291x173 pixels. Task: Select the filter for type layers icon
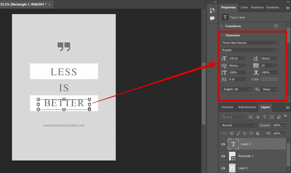pyautogui.click(x=264, y=117)
